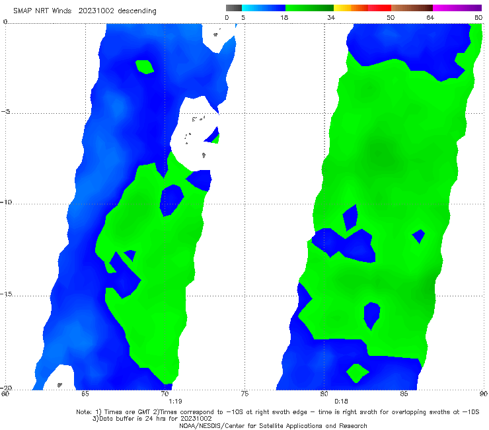Pick the red colorbar segment before 50
Image resolution: width=489 pixels, height=430 pixels.
pos(379,8)
